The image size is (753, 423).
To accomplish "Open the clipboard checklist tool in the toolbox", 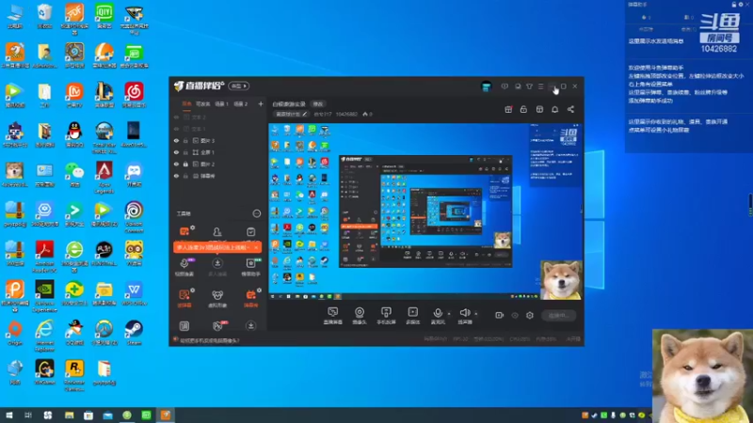I will (250, 232).
